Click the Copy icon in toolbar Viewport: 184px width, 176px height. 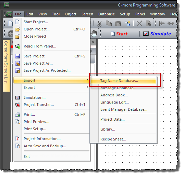[x=109, y=23]
